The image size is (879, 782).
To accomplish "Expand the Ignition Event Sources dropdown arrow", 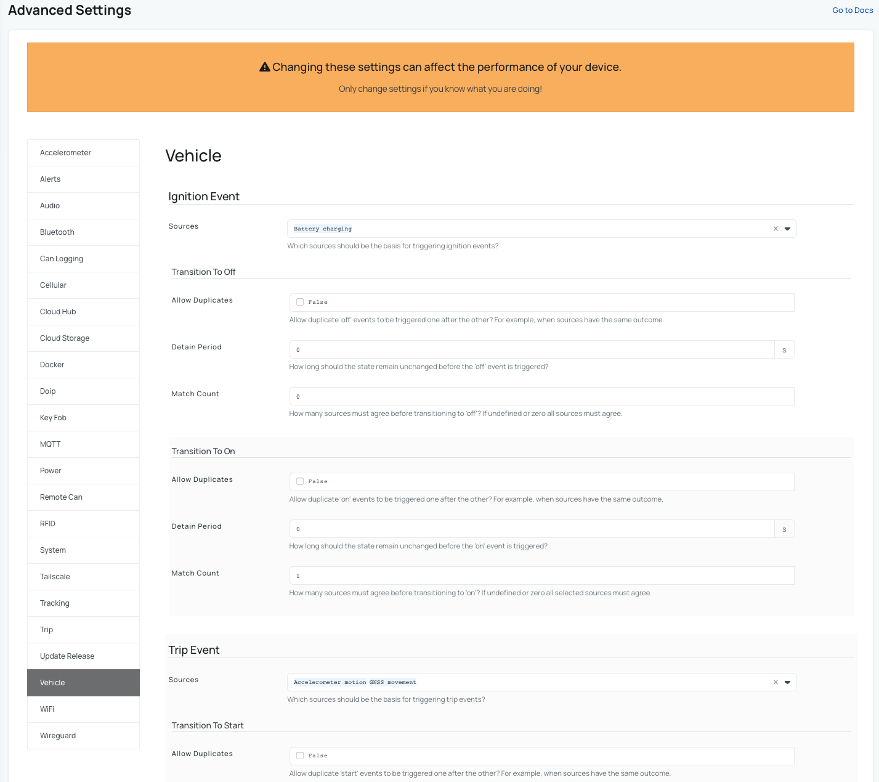I will coord(787,229).
